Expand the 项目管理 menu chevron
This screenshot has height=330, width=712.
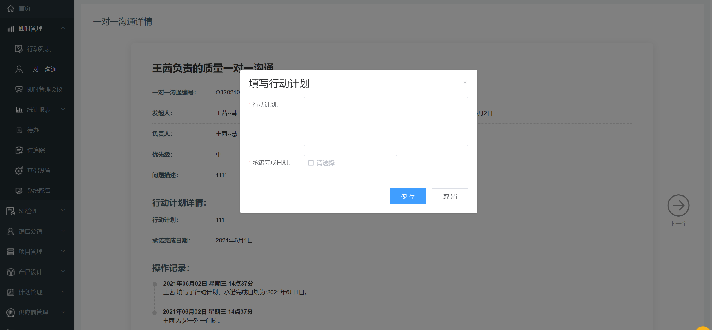pos(63,251)
